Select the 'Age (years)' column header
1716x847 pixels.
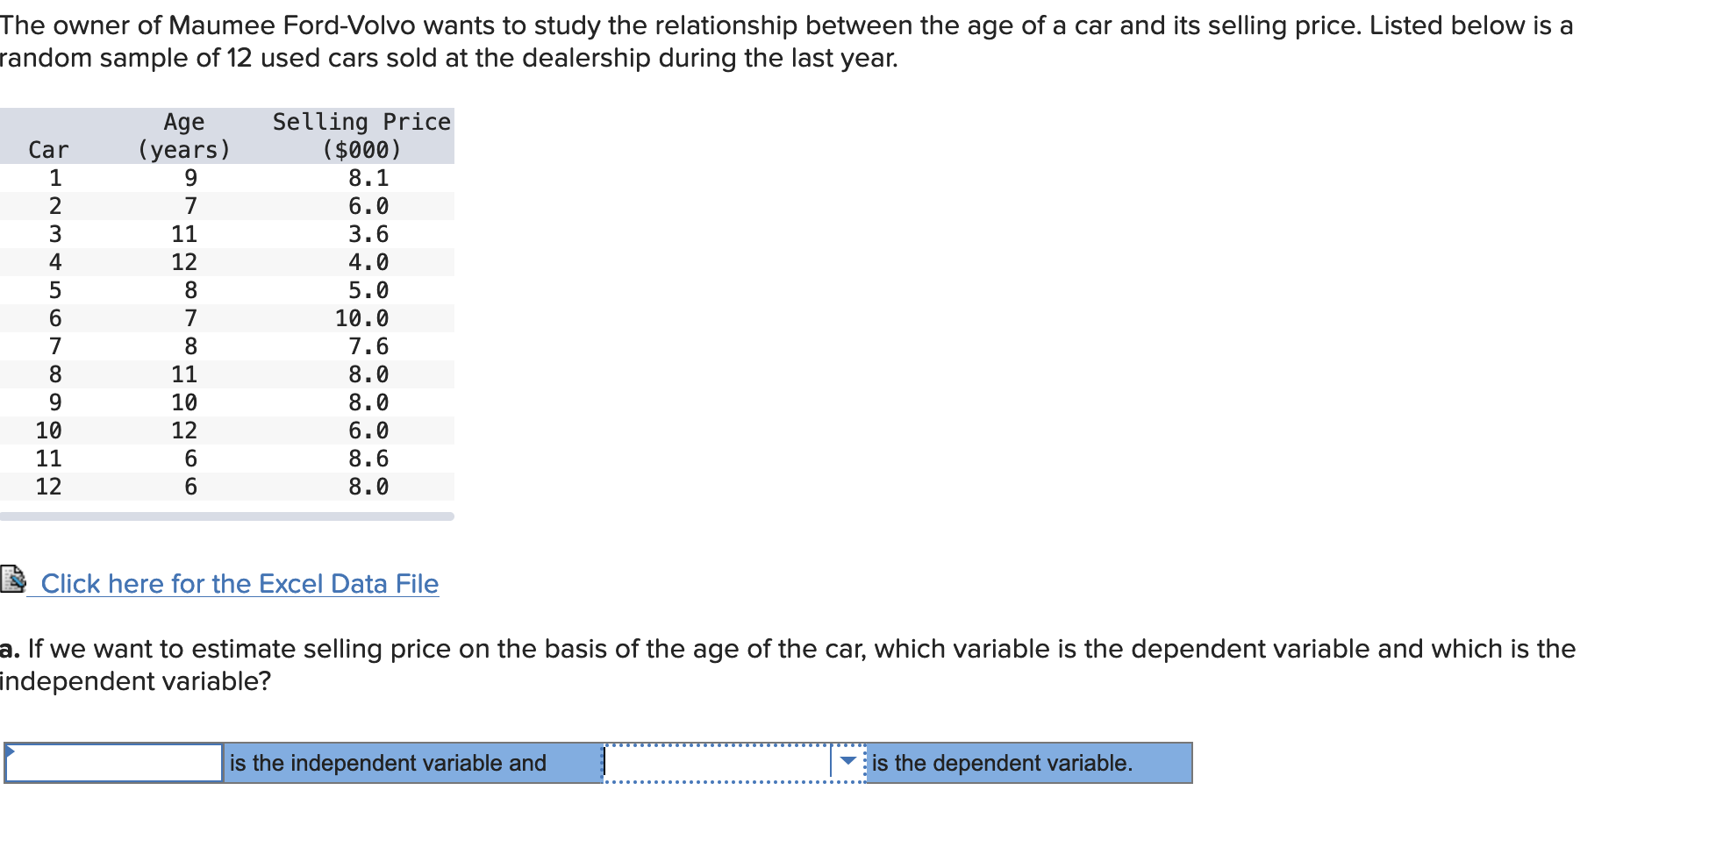183,135
